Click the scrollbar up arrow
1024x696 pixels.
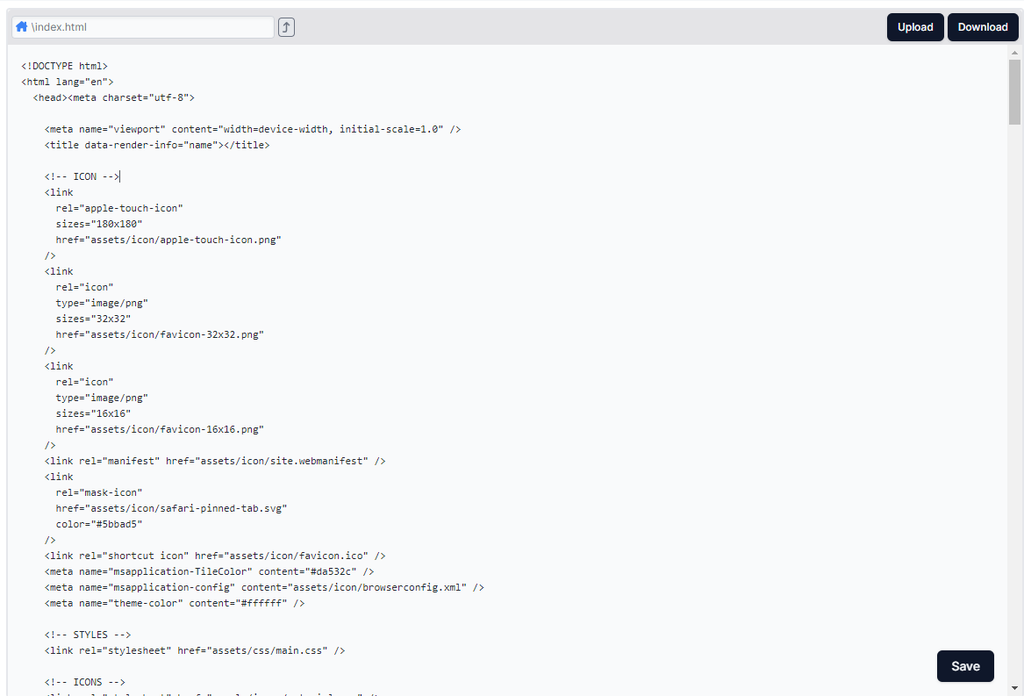1014,53
